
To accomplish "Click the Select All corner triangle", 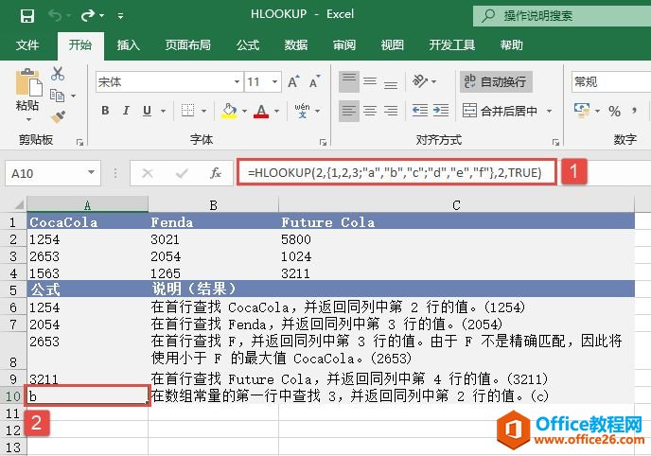I will pyautogui.click(x=18, y=204).
